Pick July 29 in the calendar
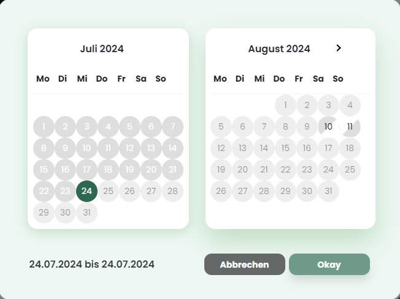Viewport: 400px width, 299px height. (44, 212)
